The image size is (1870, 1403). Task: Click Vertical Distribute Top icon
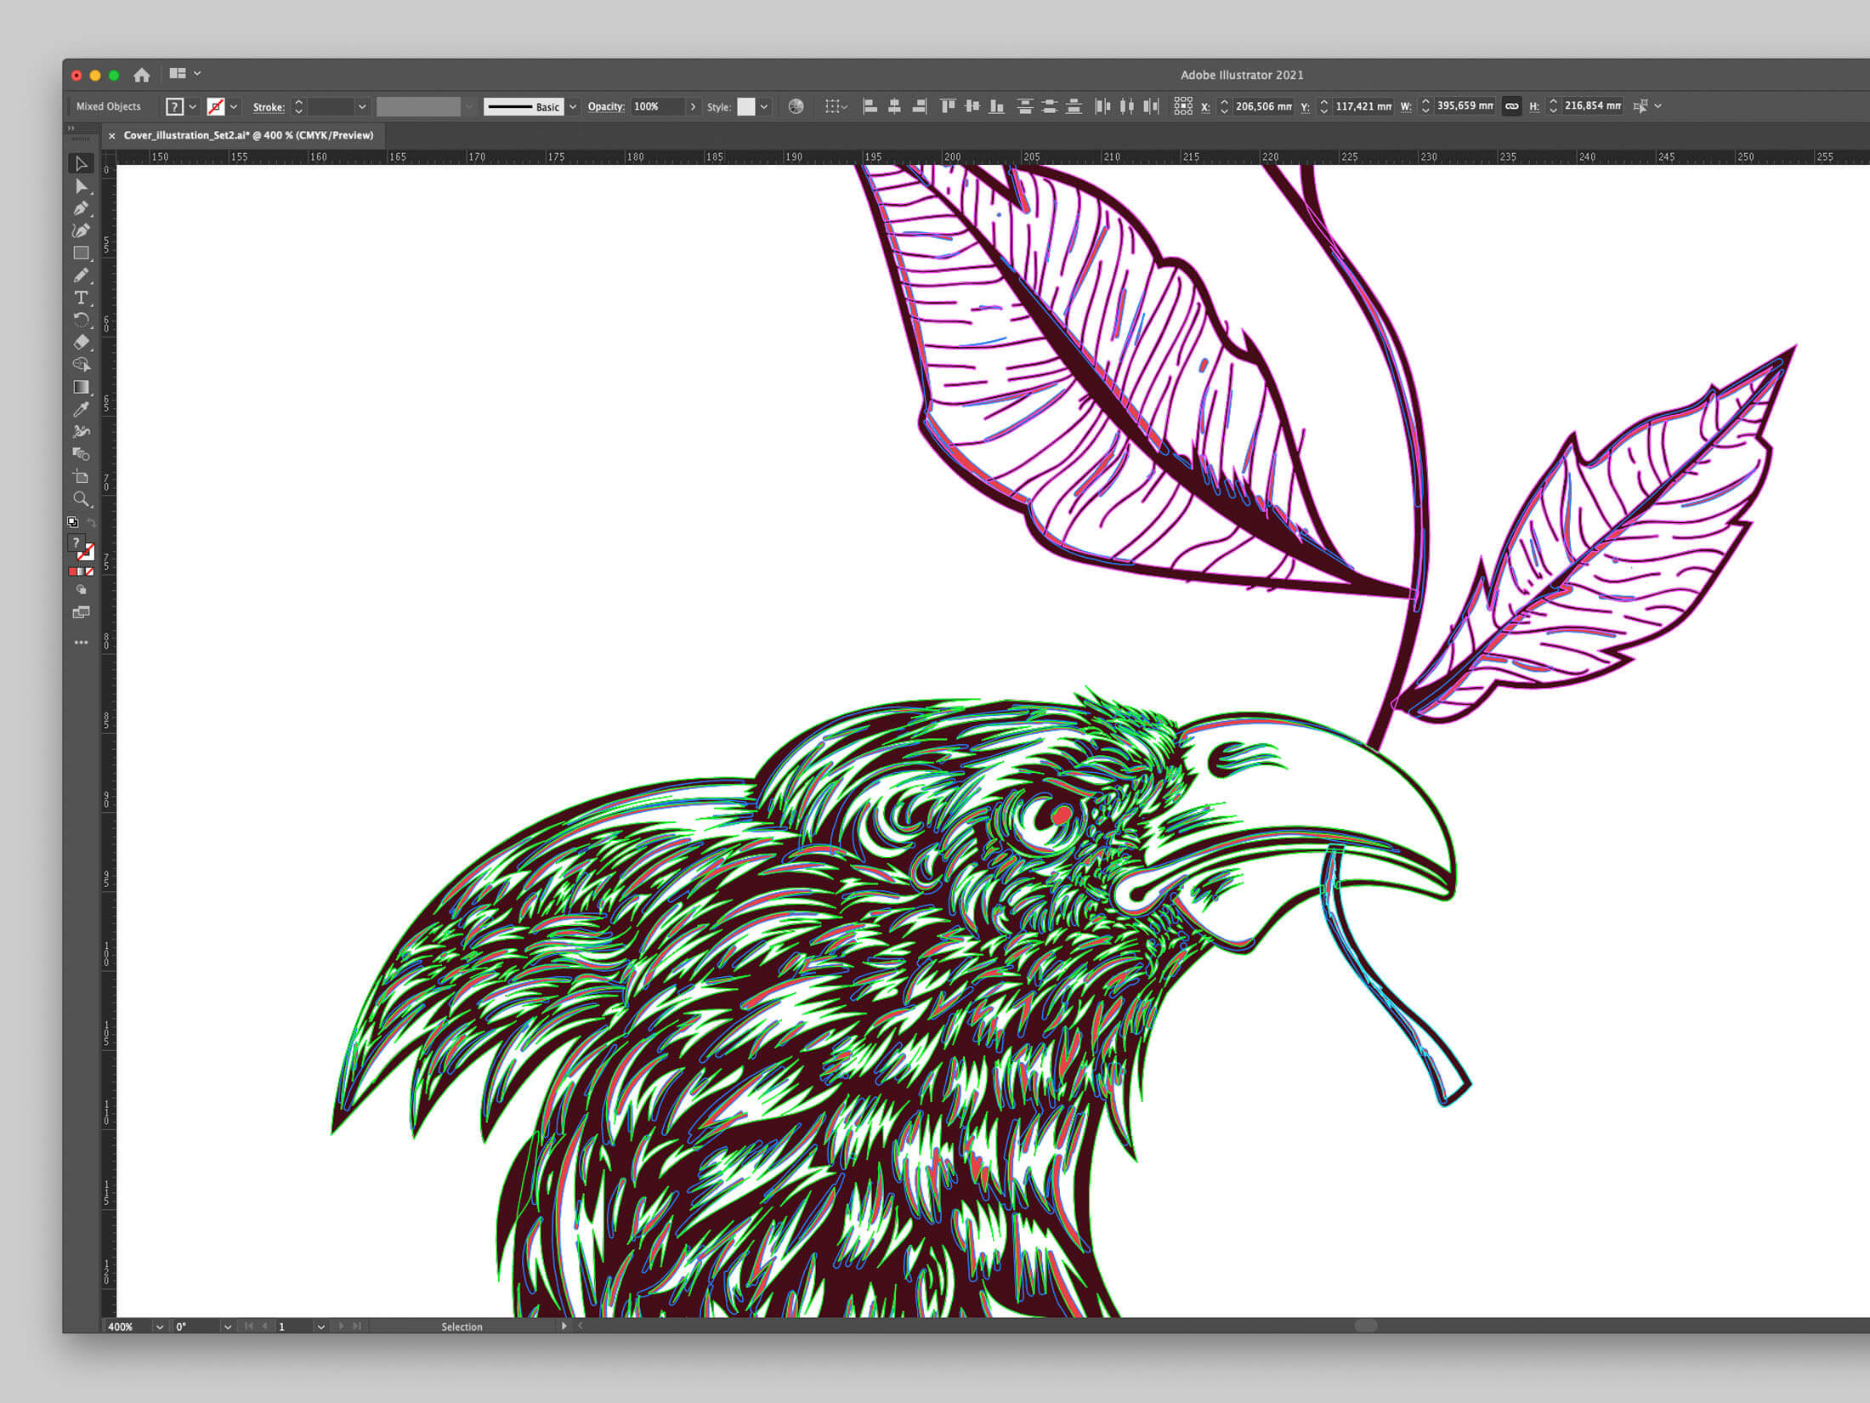[x=1025, y=106]
